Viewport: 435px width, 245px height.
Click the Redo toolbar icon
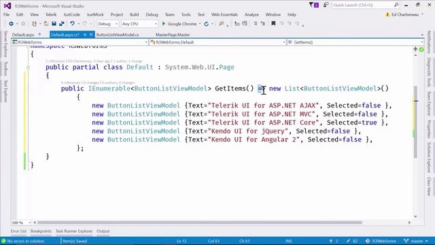(84, 24)
